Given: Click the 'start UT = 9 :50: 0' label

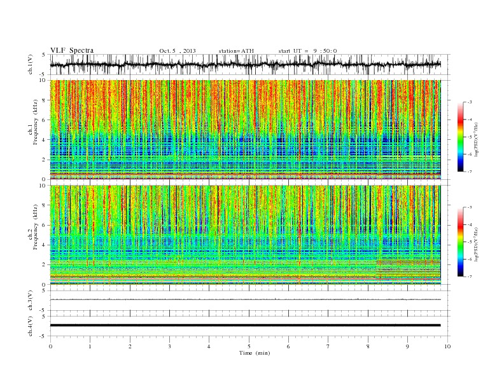Looking at the screenshot, I should point(307,51).
